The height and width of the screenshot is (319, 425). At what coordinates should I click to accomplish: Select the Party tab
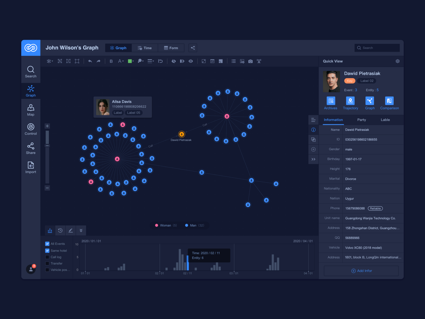point(362,120)
